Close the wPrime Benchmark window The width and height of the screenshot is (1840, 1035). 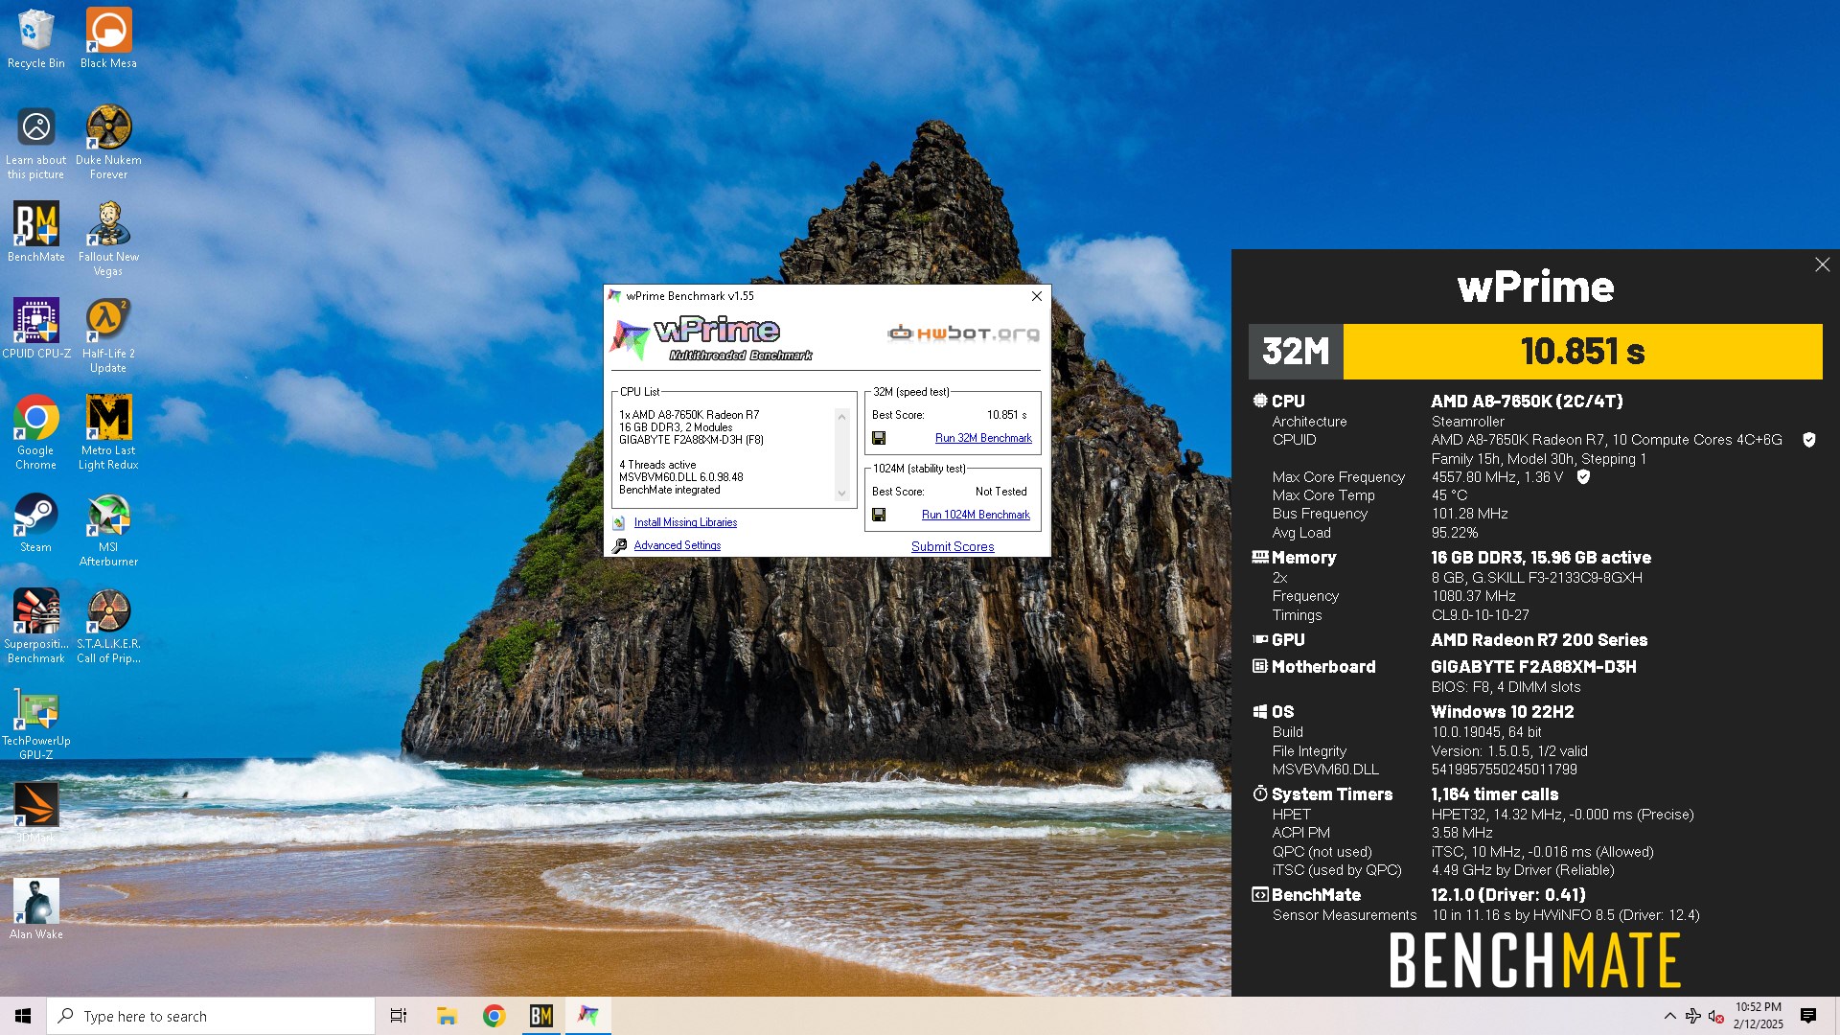[x=1036, y=296]
